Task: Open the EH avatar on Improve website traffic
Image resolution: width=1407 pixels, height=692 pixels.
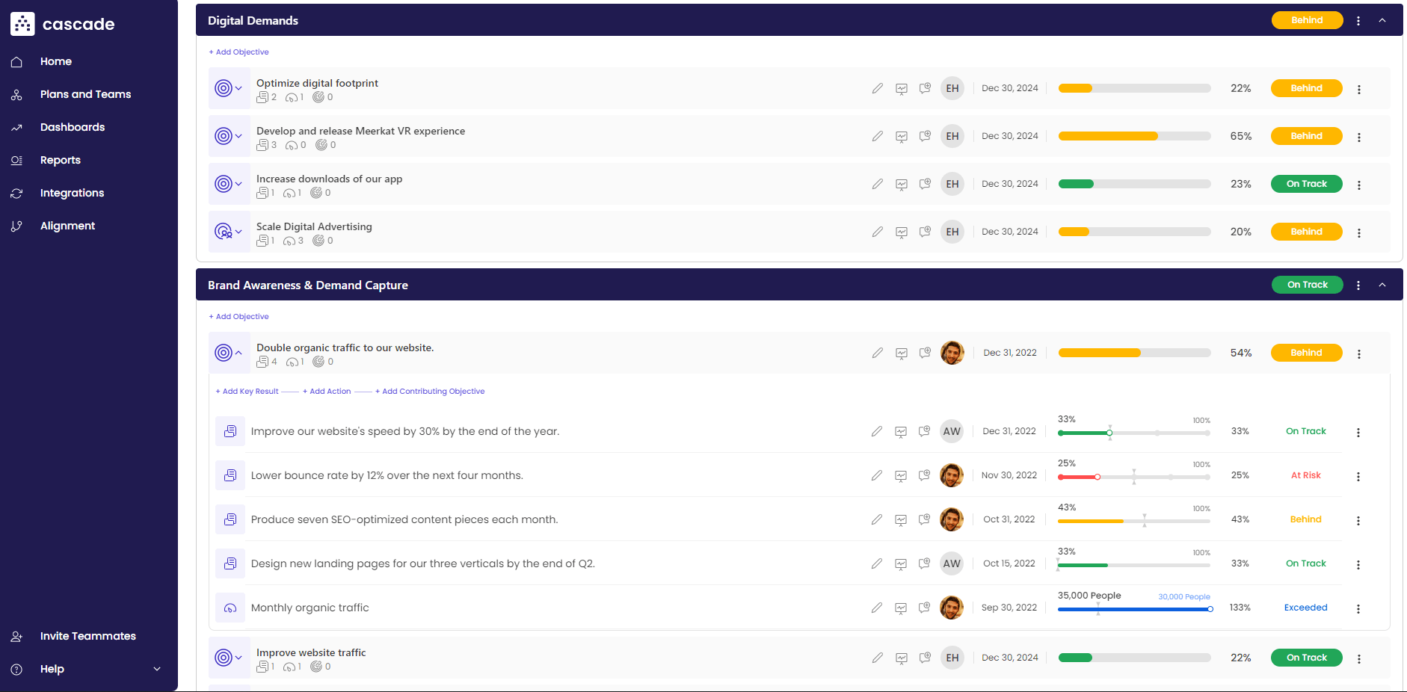Action: coord(952,658)
